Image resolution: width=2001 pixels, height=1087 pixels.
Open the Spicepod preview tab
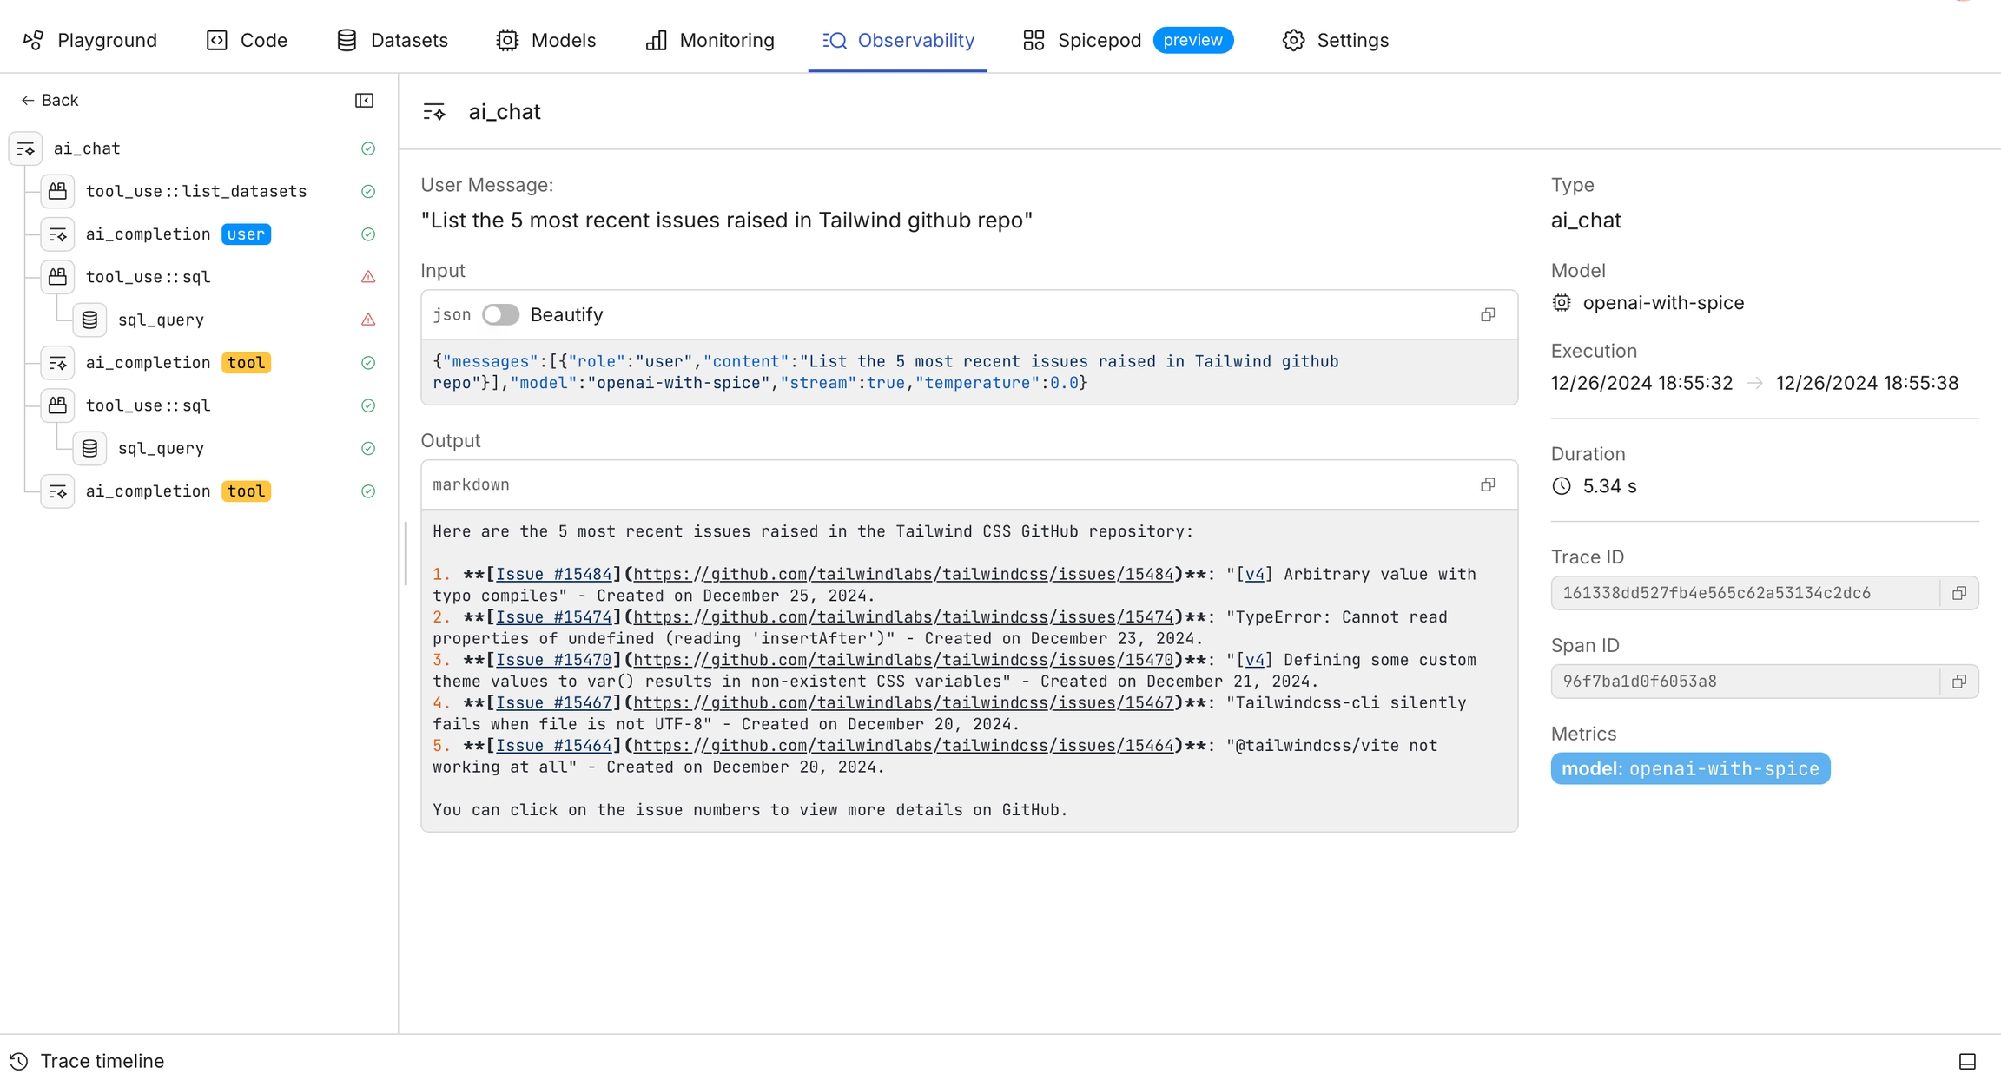[1127, 40]
